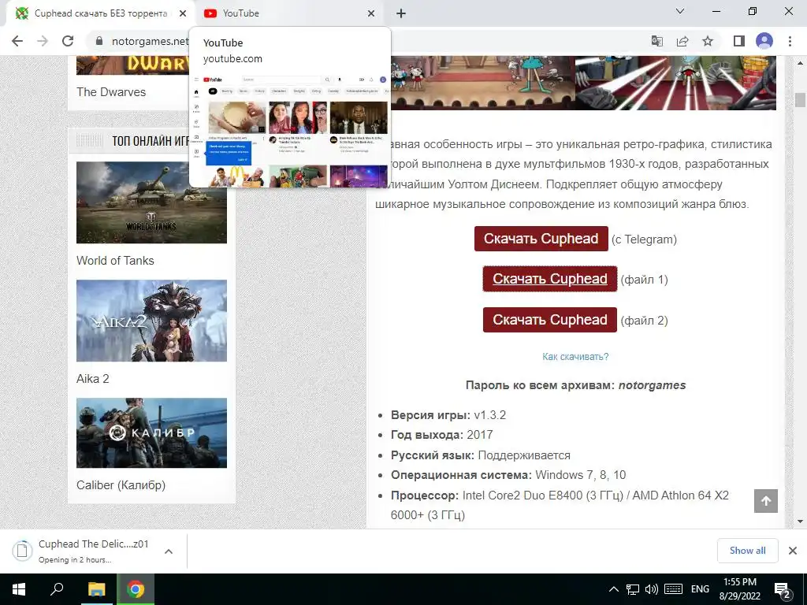Open Chrome side panel
This screenshot has height=605, width=807.
point(739,41)
